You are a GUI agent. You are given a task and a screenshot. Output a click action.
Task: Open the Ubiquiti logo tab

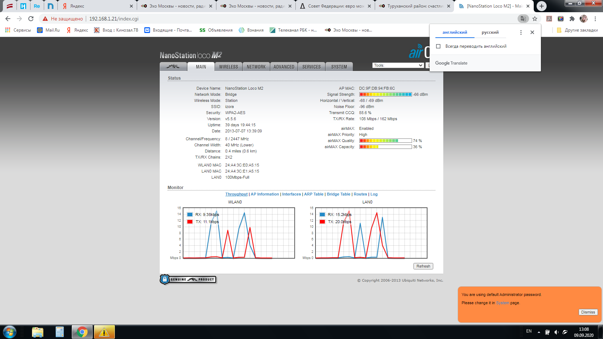tap(173, 67)
